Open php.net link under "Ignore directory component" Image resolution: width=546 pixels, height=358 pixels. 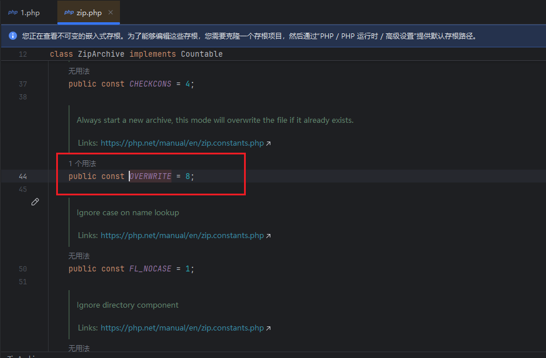(x=182, y=328)
